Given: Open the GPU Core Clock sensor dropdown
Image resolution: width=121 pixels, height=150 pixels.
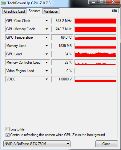Looking at the screenshot, I should (x=46, y=21).
